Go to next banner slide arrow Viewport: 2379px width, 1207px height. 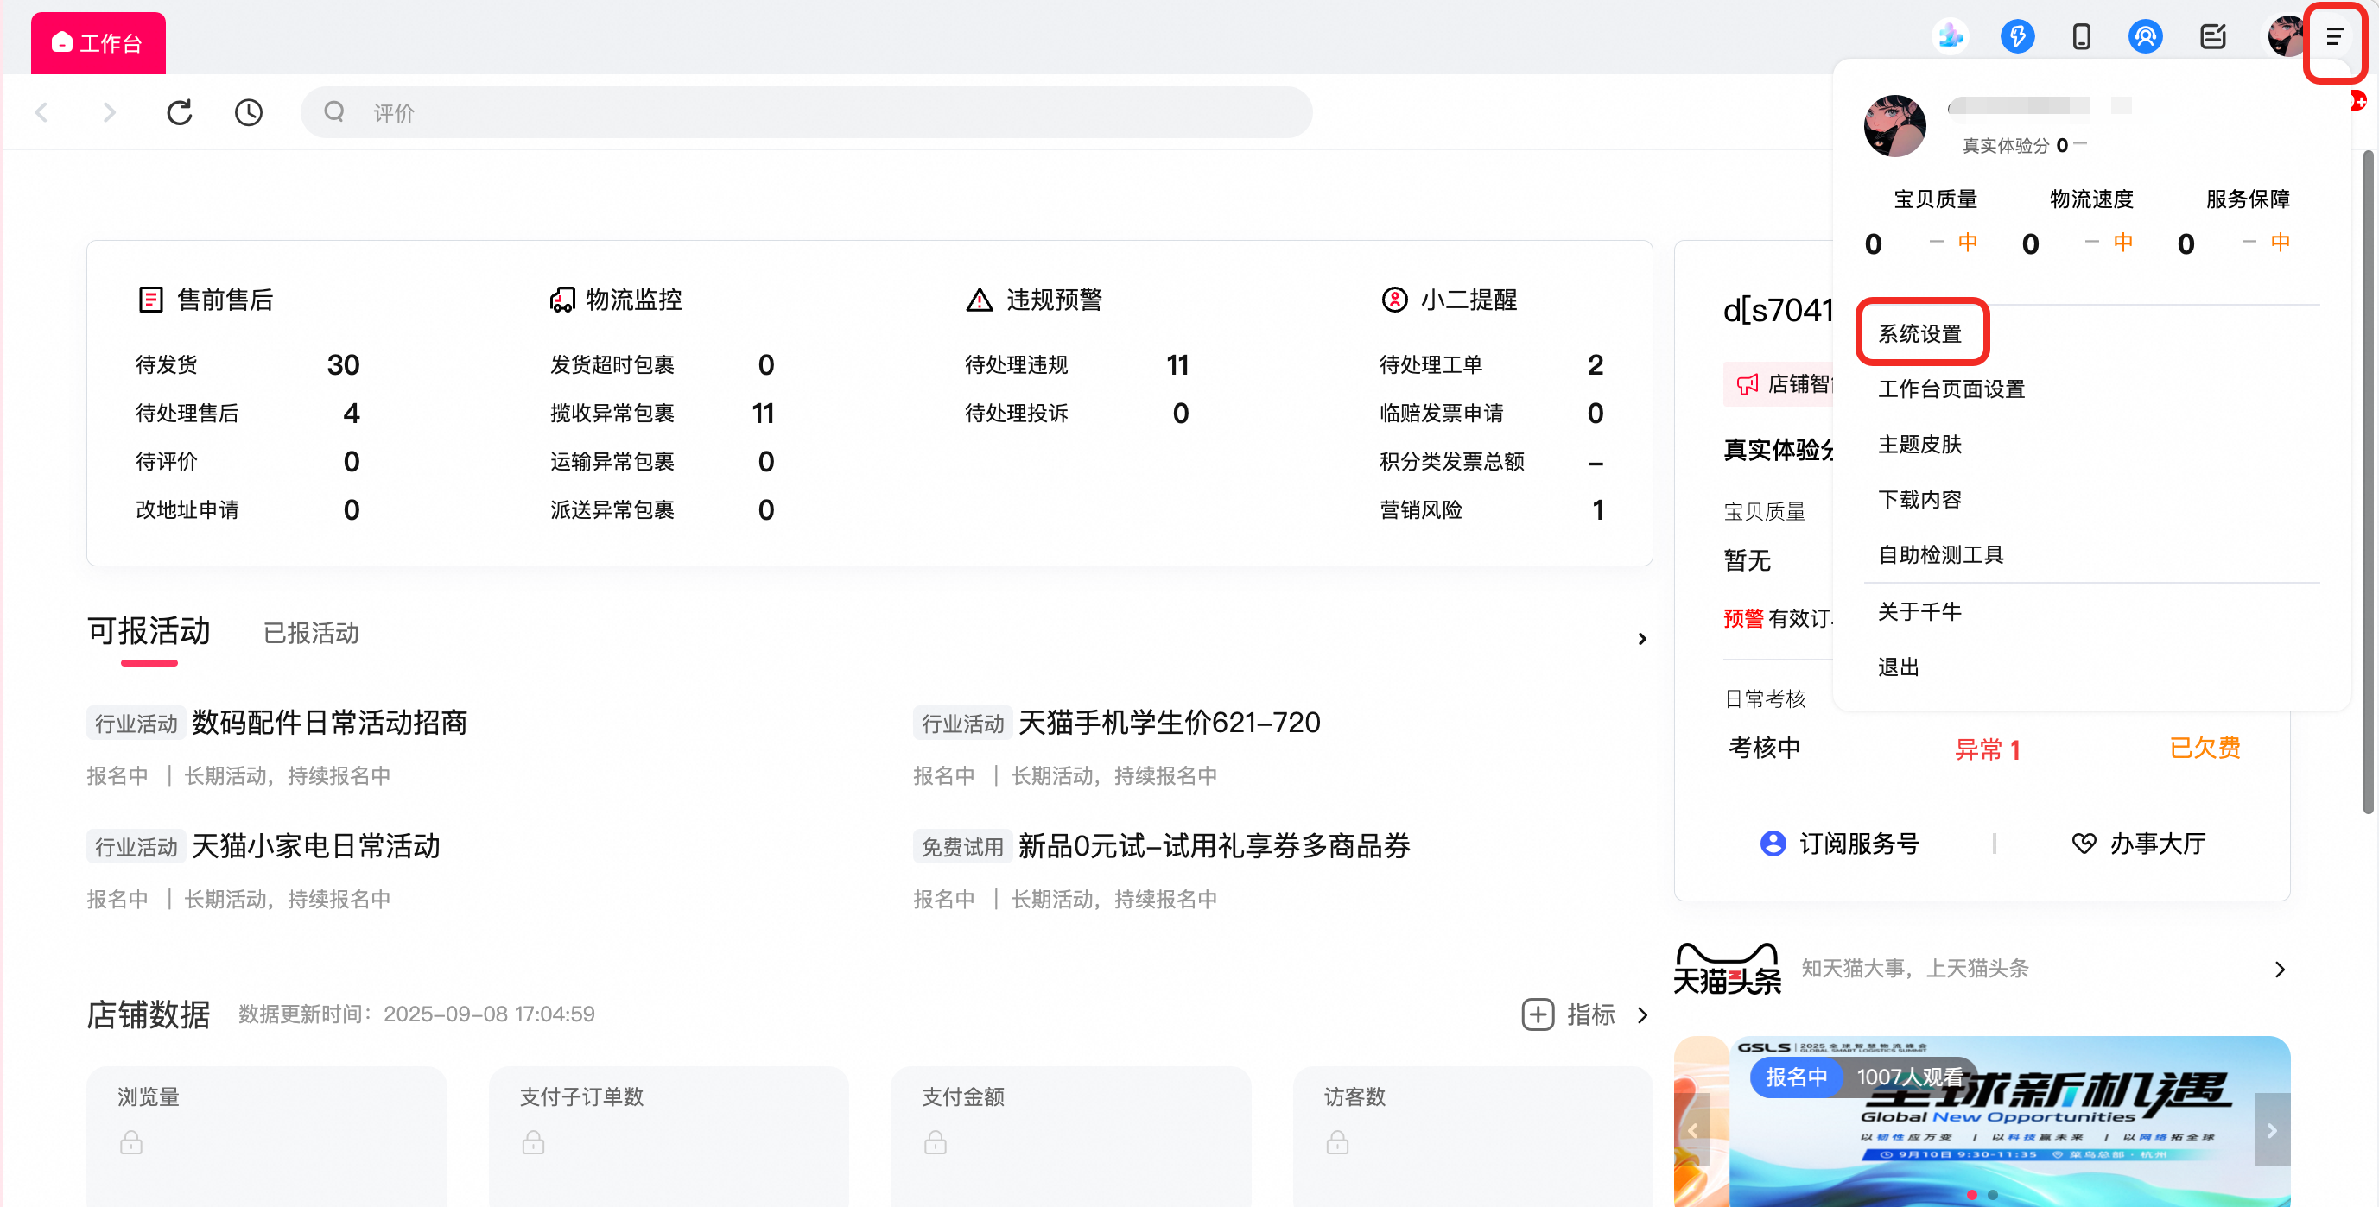(x=2272, y=1129)
